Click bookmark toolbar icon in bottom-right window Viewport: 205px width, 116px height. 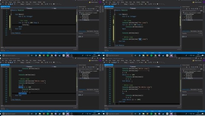pyautogui.click(x=157, y=62)
